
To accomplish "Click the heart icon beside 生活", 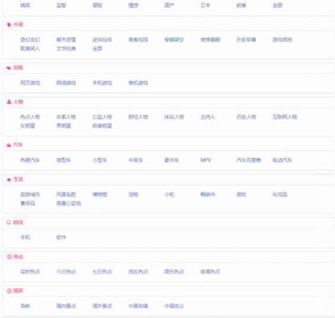I will 9,179.
